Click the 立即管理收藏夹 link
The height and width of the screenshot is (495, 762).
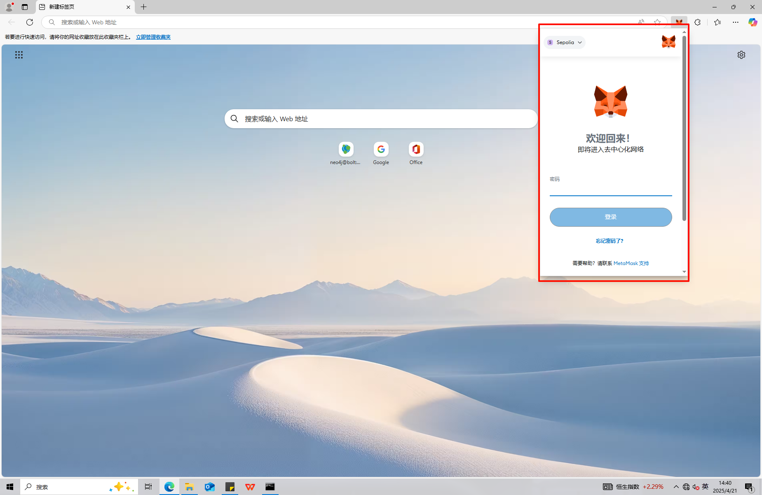153,37
